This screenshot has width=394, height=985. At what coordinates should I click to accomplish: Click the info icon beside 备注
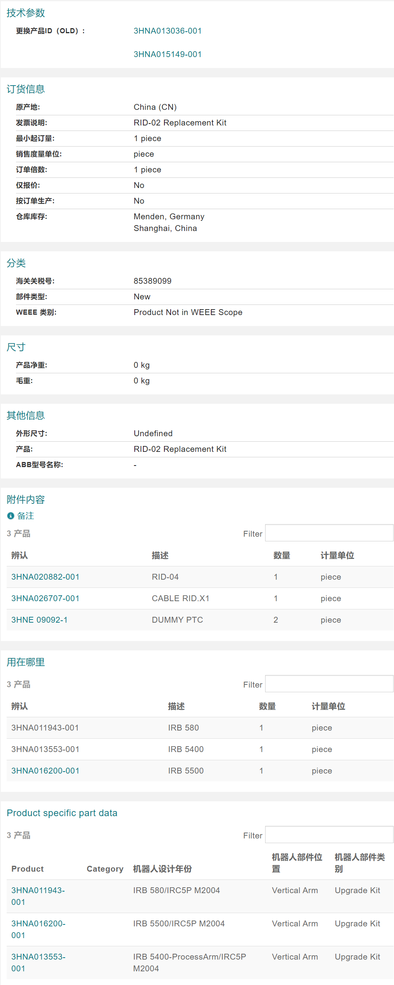[x=11, y=516]
